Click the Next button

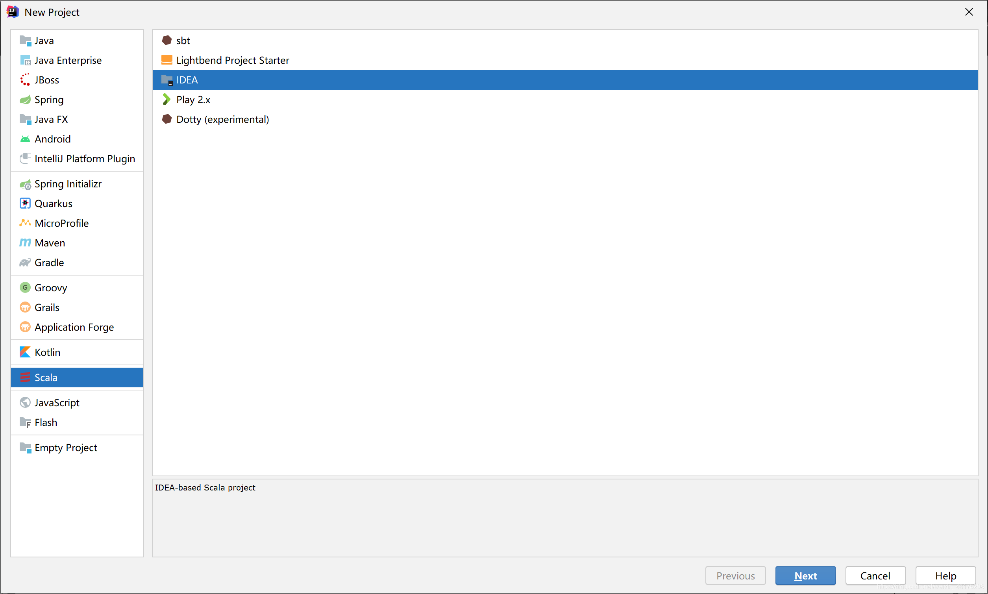(805, 575)
